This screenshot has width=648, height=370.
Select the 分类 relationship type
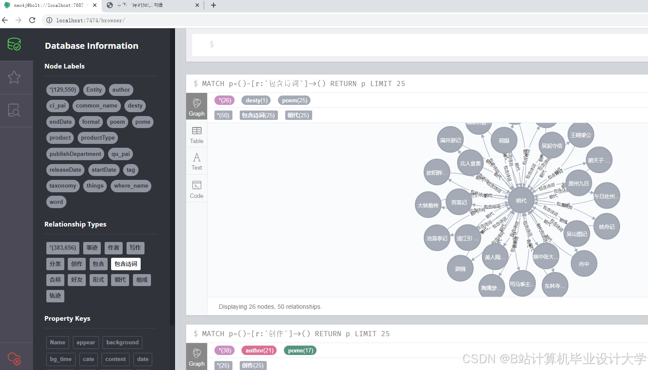pyautogui.click(x=55, y=264)
